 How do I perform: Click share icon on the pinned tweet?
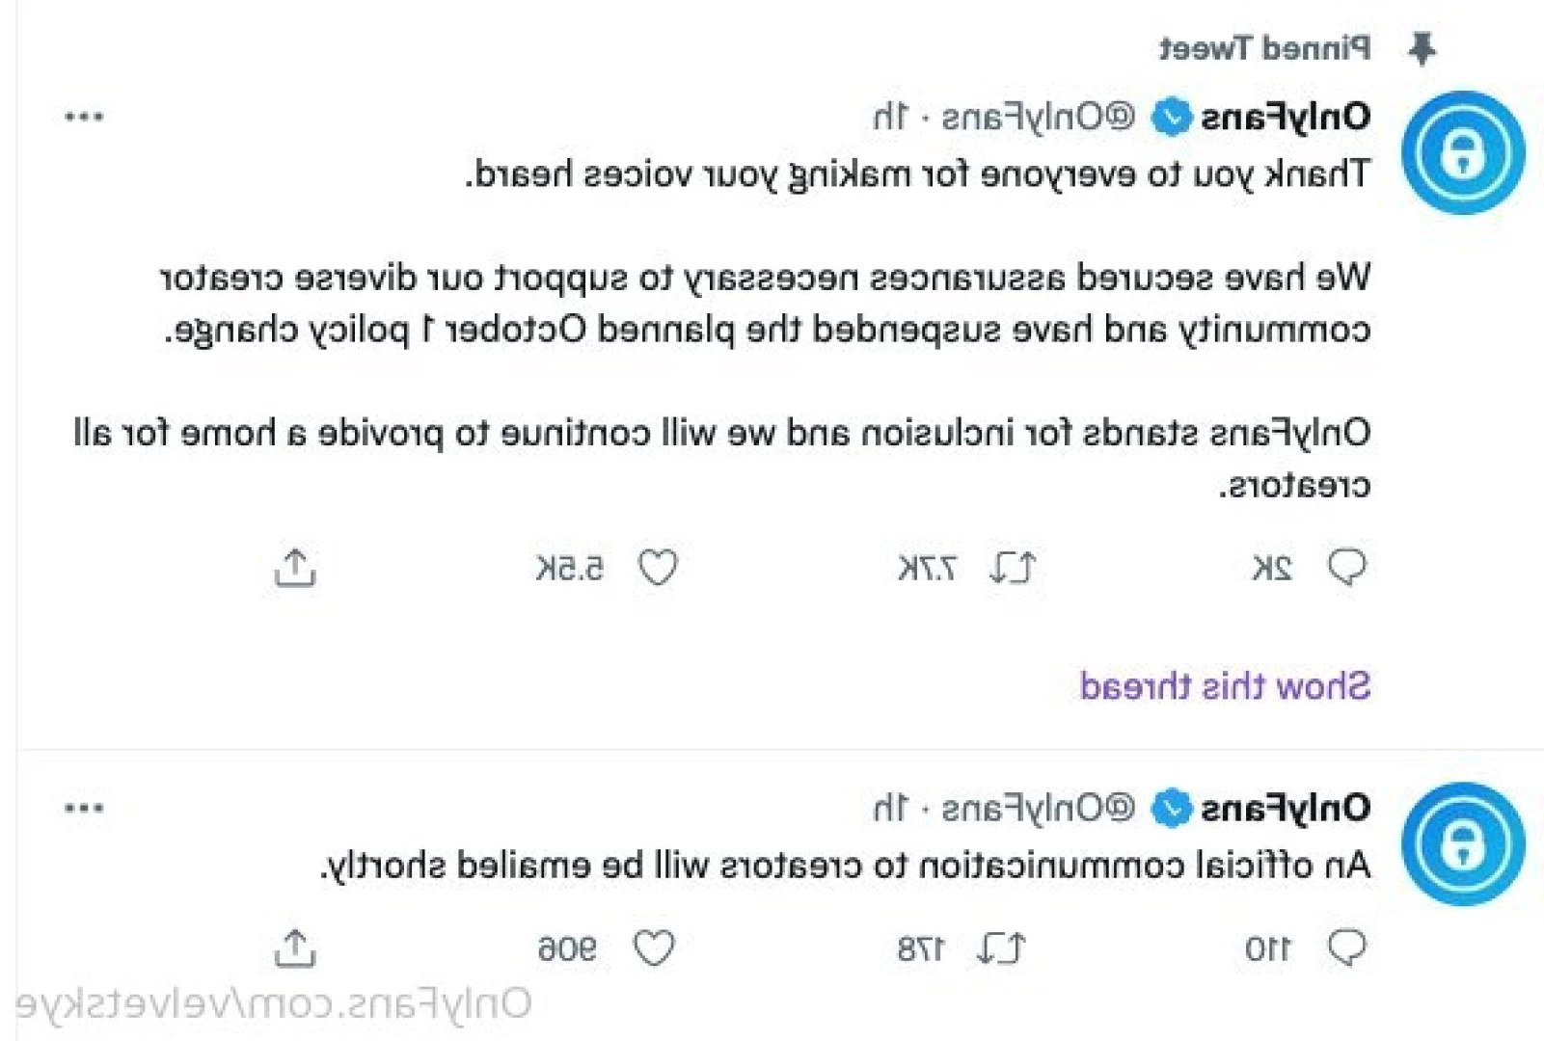[x=295, y=568]
